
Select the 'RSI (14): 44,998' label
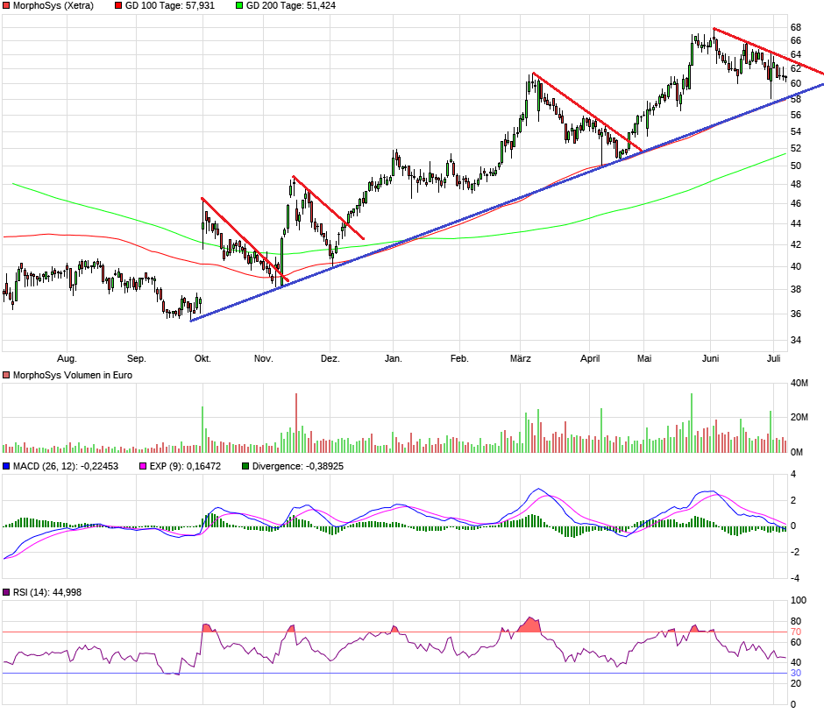pyautogui.click(x=47, y=592)
